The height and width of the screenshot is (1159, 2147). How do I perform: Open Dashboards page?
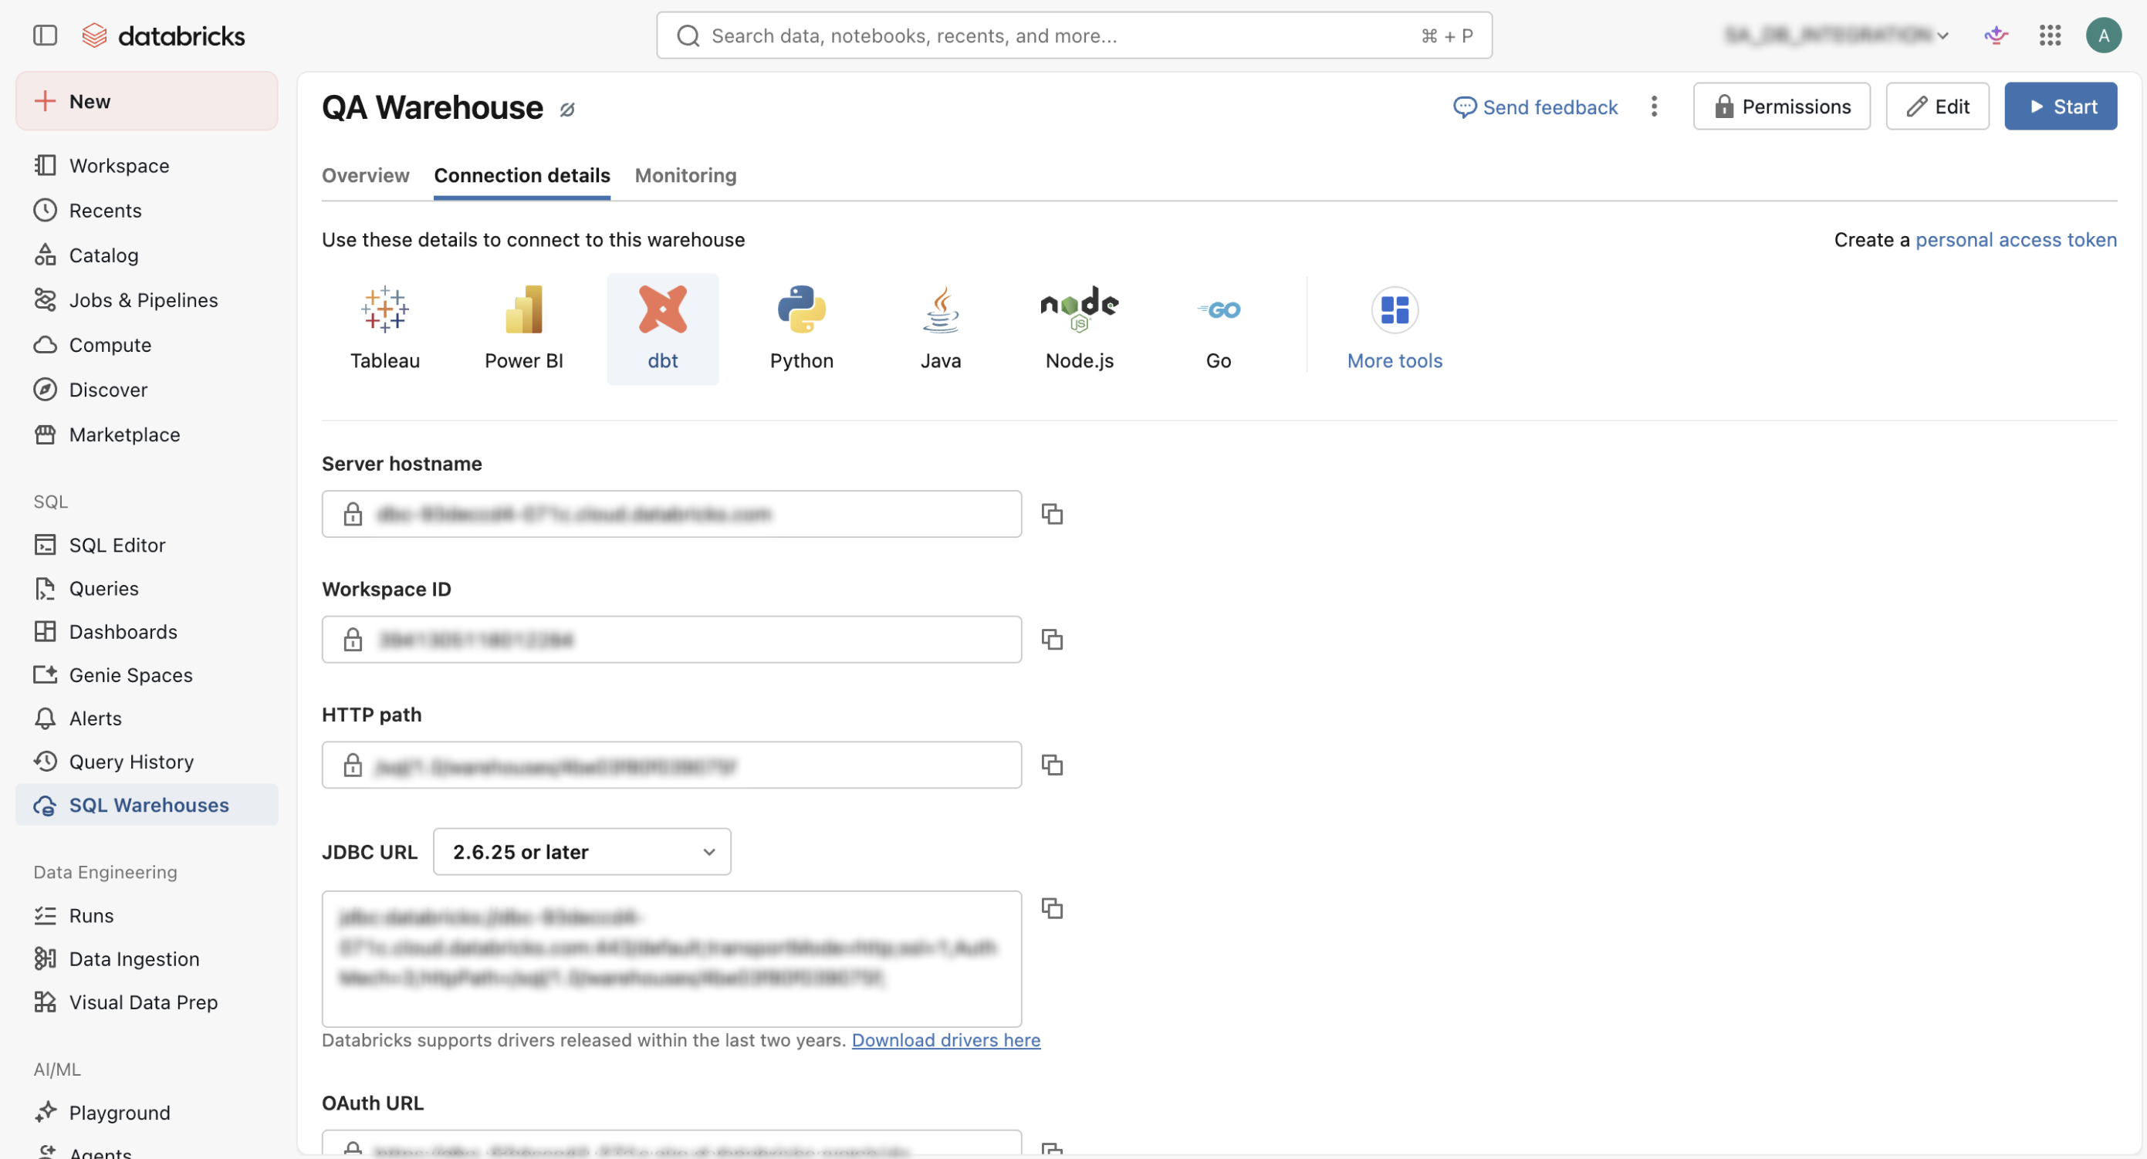coord(147,631)
